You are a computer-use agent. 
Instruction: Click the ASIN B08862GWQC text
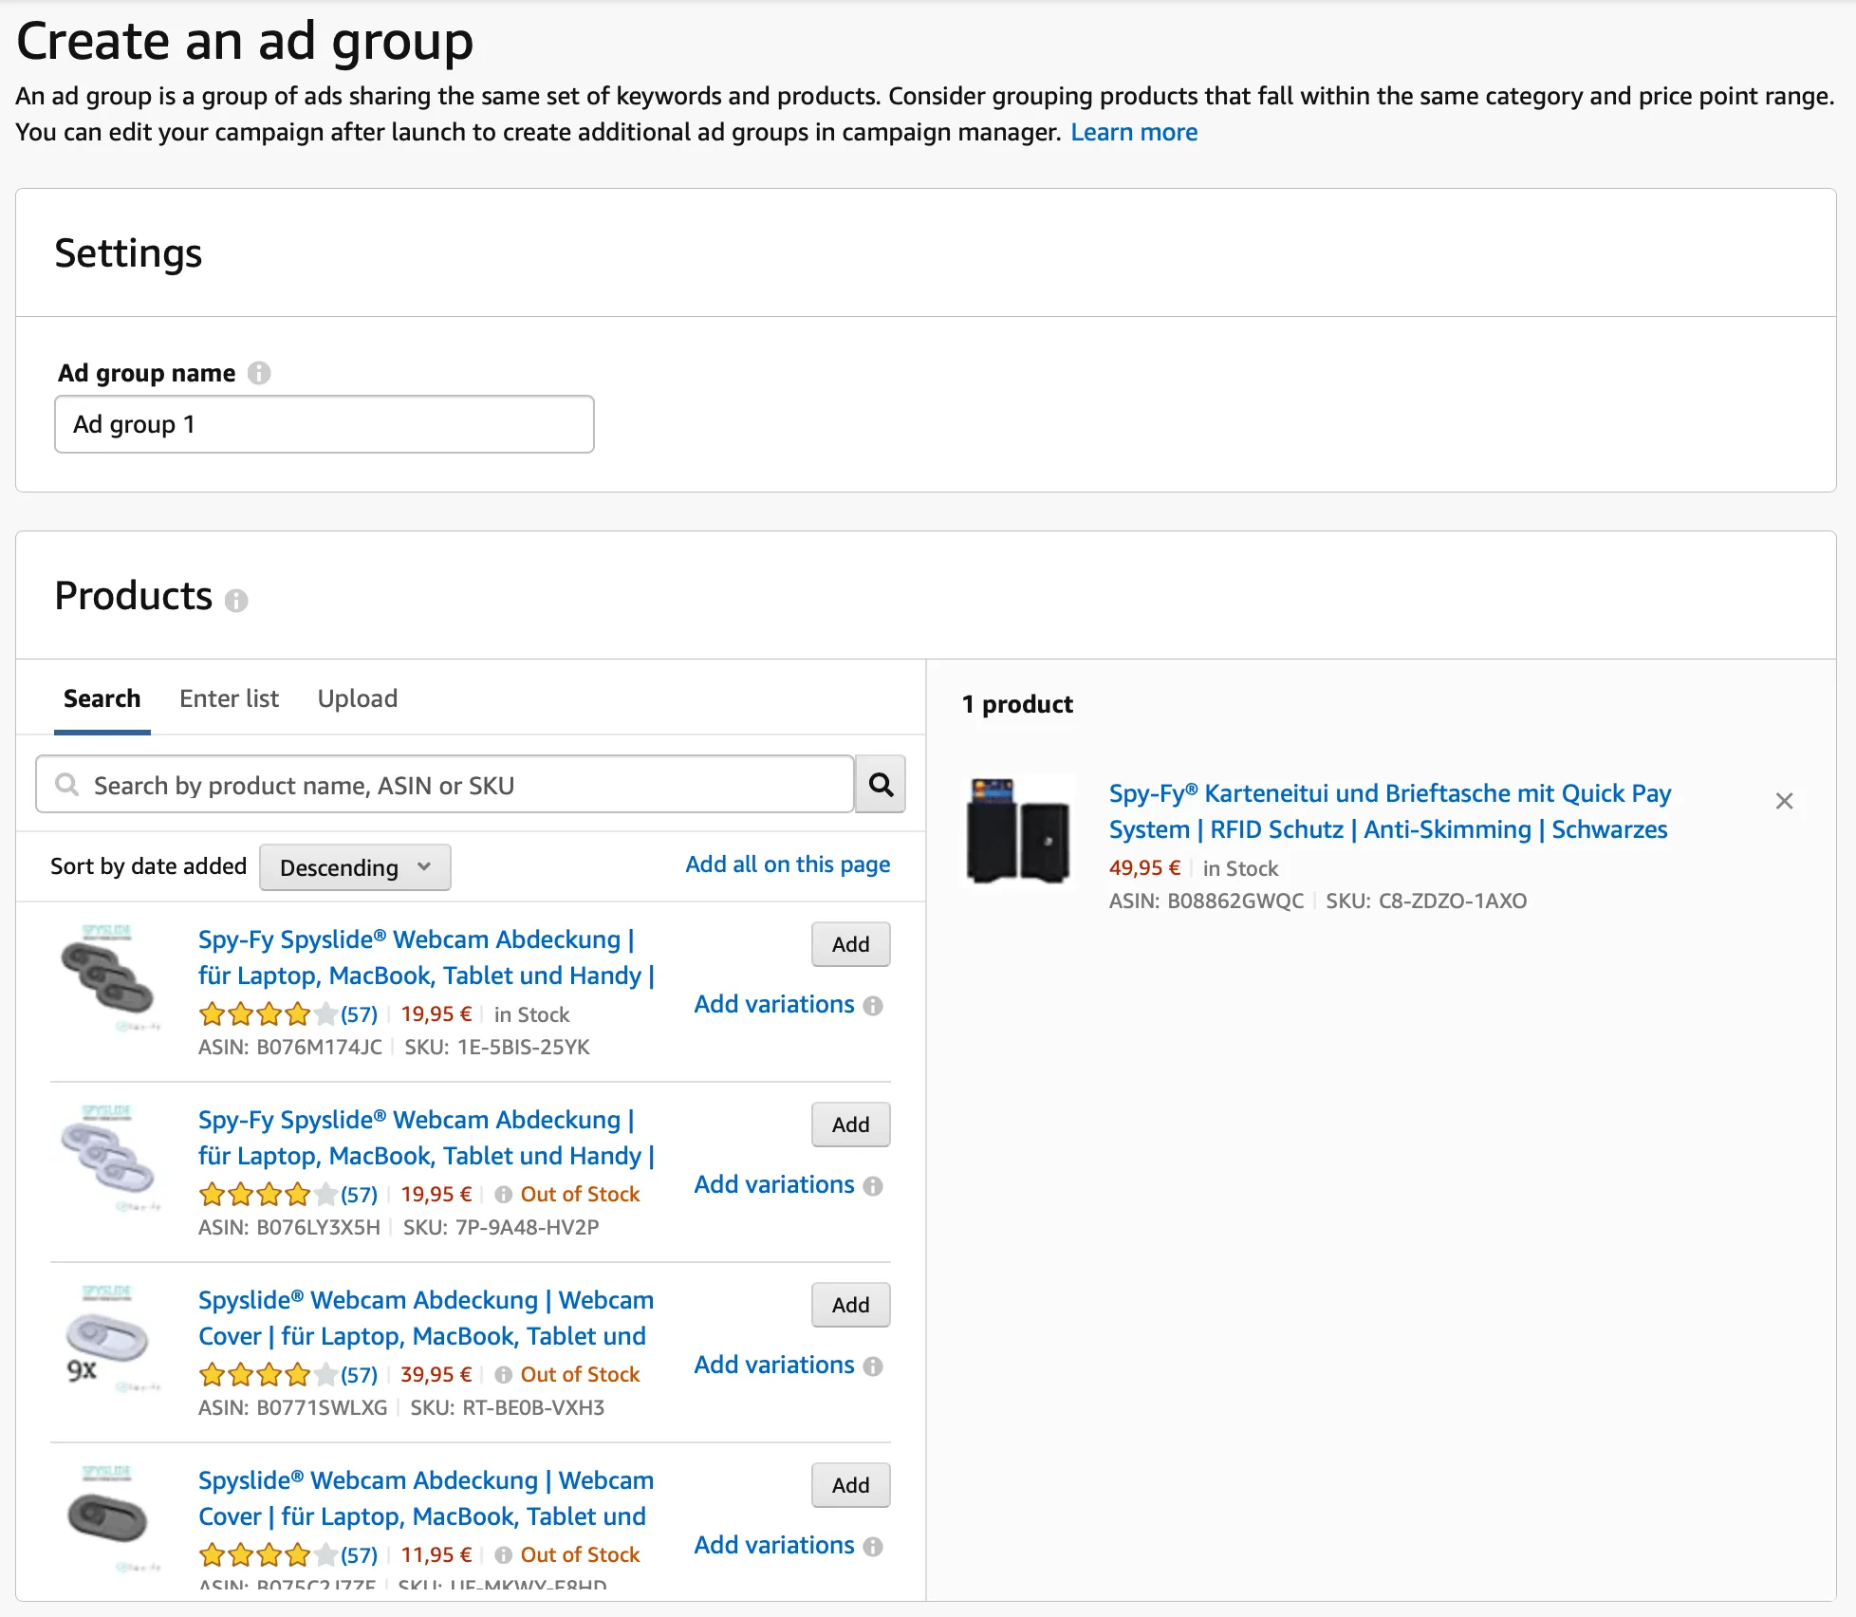[x=1206, y=901]
